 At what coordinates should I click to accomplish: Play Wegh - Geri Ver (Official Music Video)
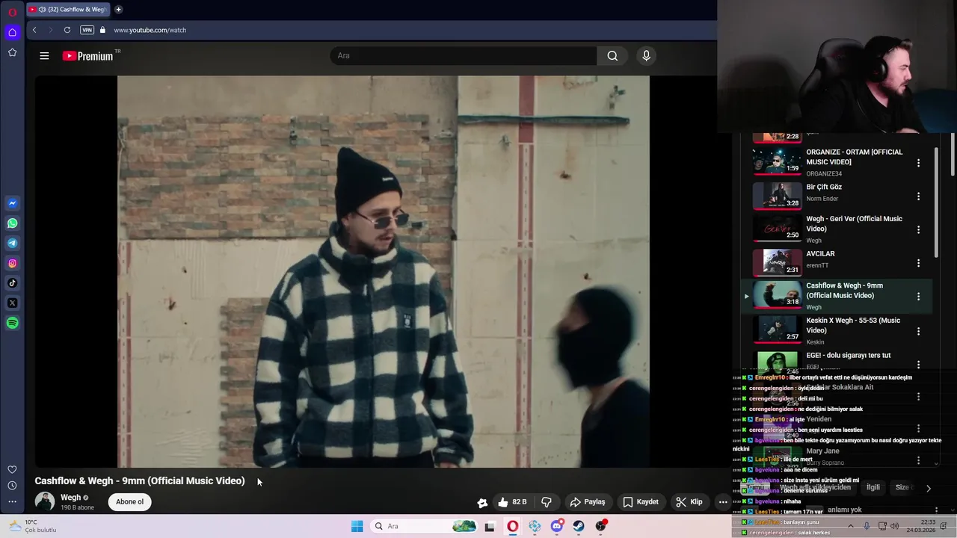tap(854, 223)
